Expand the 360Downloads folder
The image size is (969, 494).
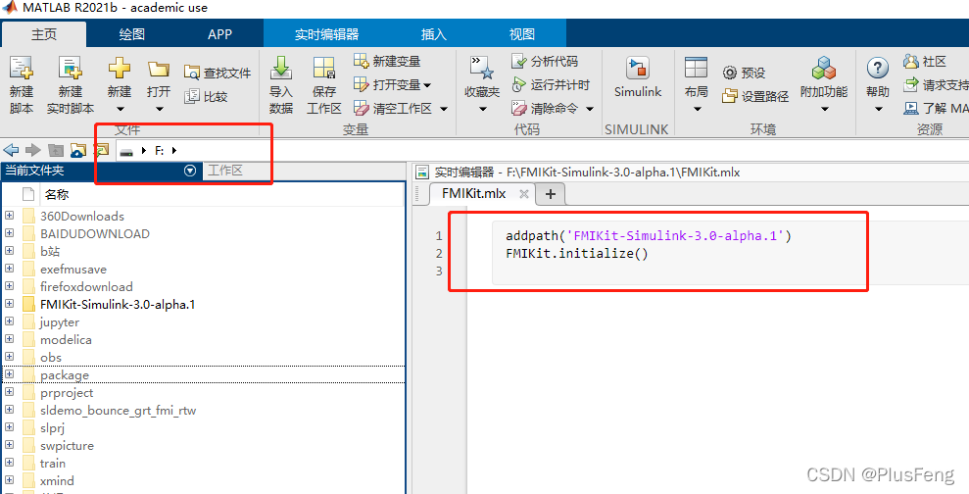click(9, 216)
